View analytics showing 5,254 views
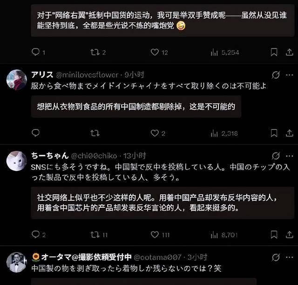The width and height of the screenshot is (298, 285). tap(225, 52)
